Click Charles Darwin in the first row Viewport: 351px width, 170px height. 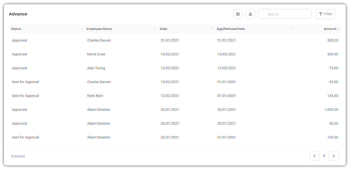click(x=99, y=40)
